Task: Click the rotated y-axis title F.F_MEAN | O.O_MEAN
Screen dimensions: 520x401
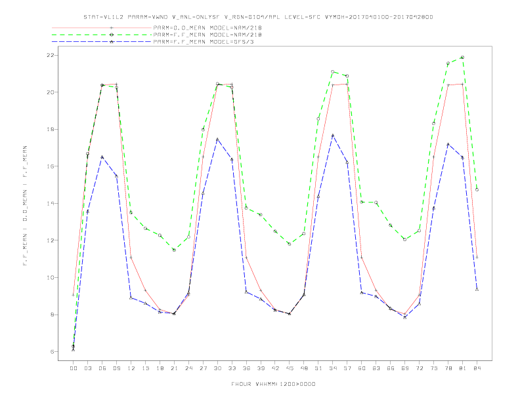Action: coord(25,206)
